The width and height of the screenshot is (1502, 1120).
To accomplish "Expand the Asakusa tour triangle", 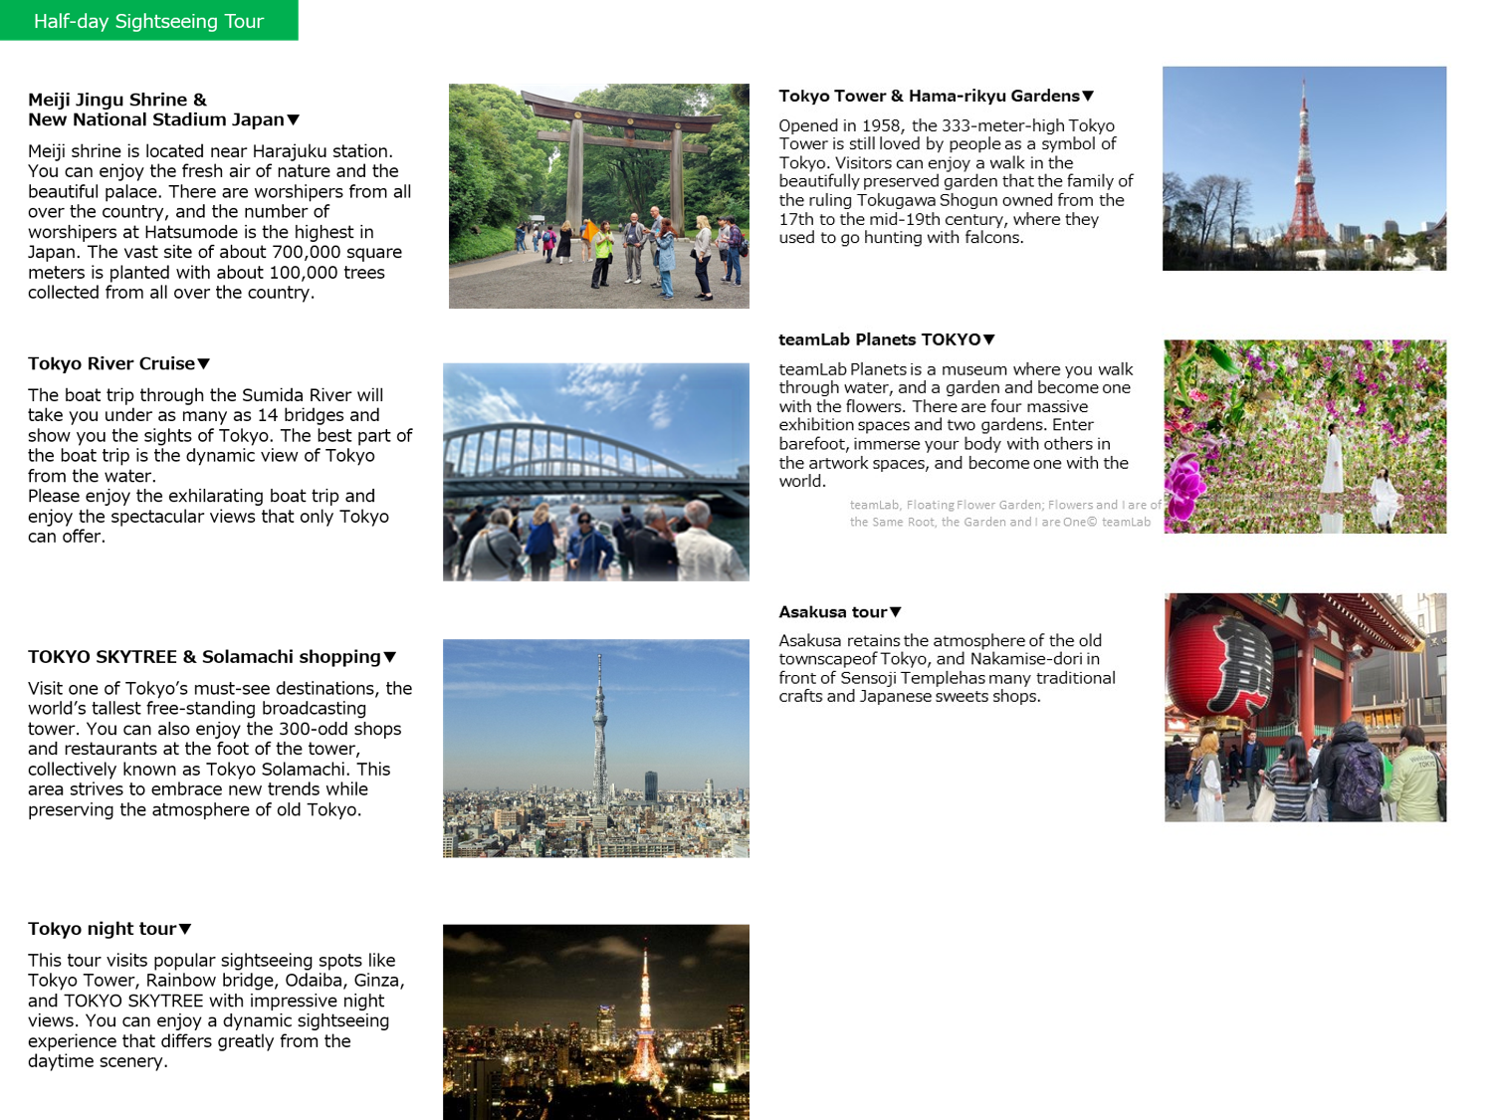I will click(896, 612).
